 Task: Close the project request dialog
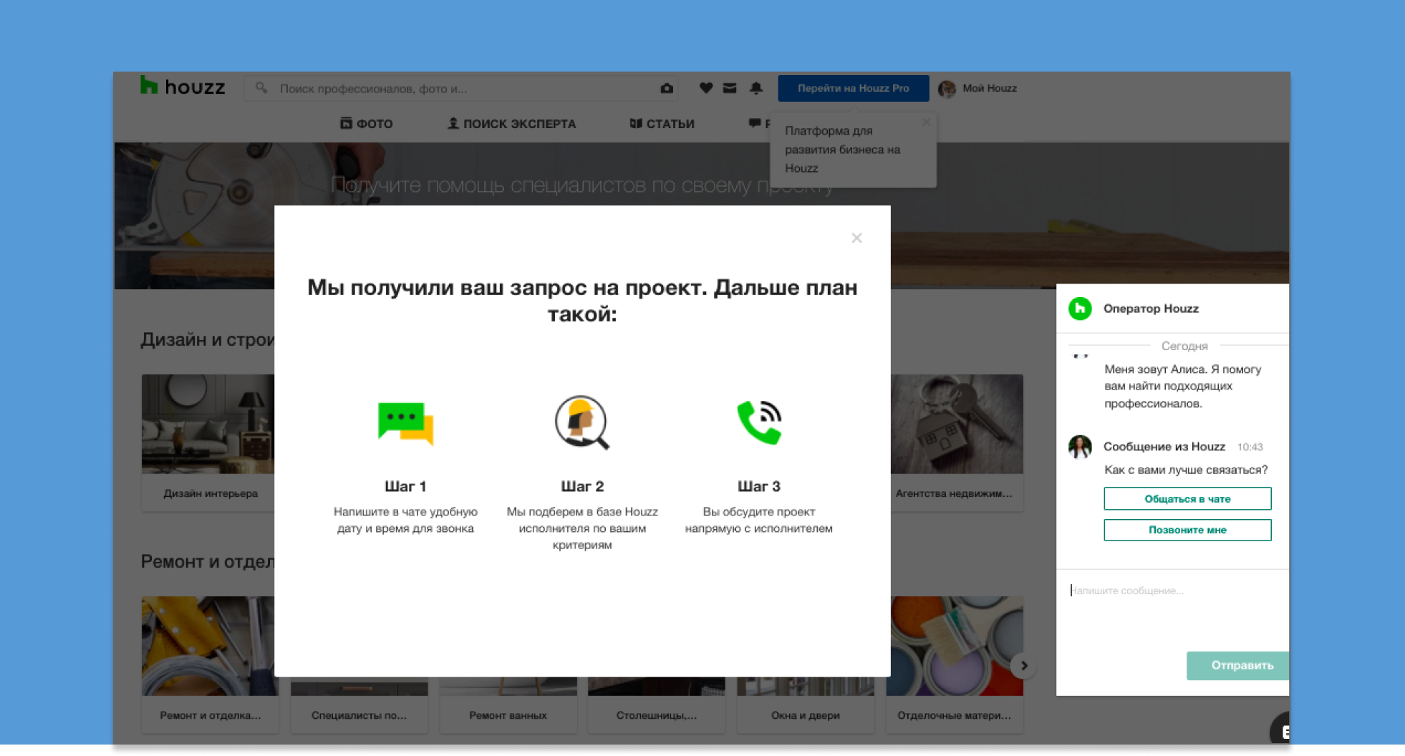pos(856,238)
